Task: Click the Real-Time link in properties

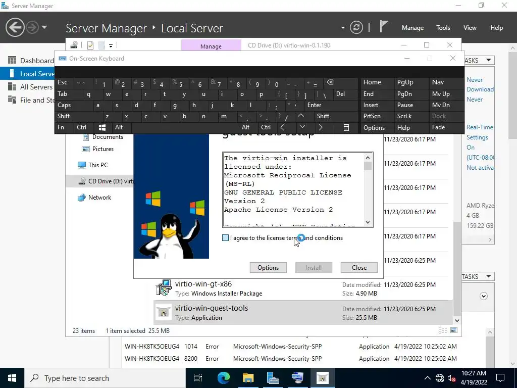Action: tap(480, 127)
